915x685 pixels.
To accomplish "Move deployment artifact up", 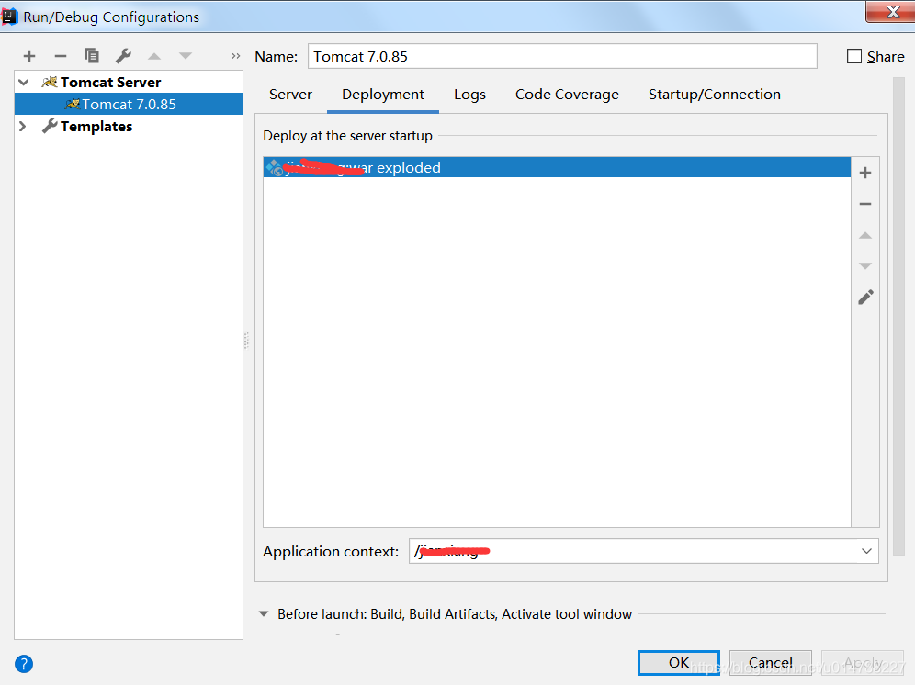I will 865,235.
